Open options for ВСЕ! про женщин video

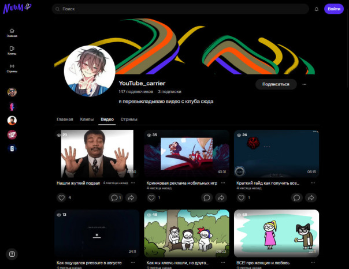(x=313, y=263)
